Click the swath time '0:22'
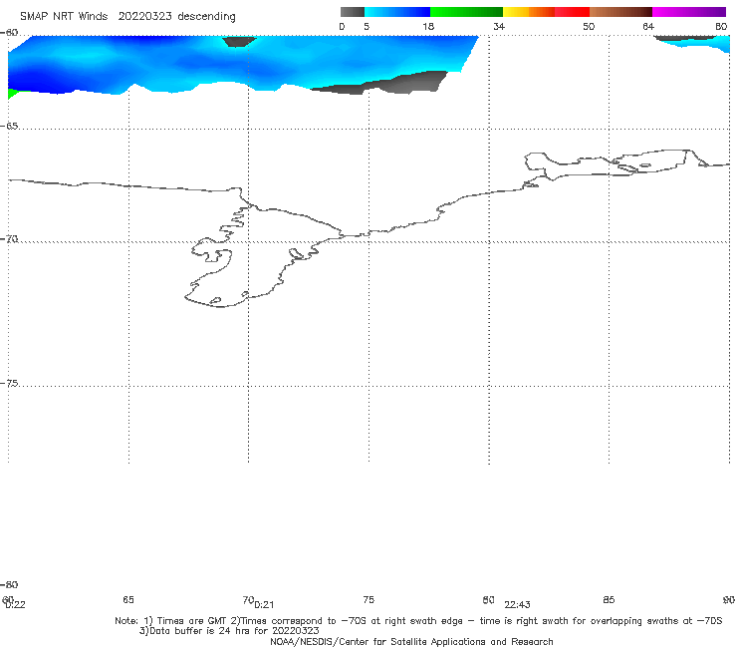The image size is (737, 648). pyautogui.click(x=15, y=605)
